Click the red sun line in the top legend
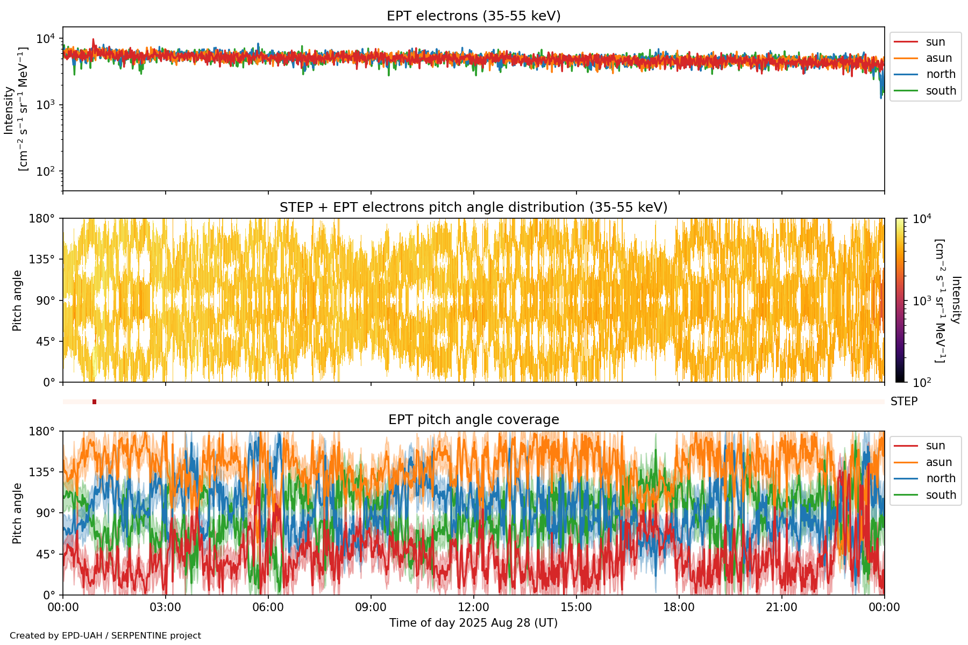Viewport: 968px width, 645px height. click(906, 42)
